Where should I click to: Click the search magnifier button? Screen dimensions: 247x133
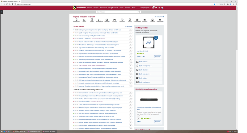(x=139, y=12)
